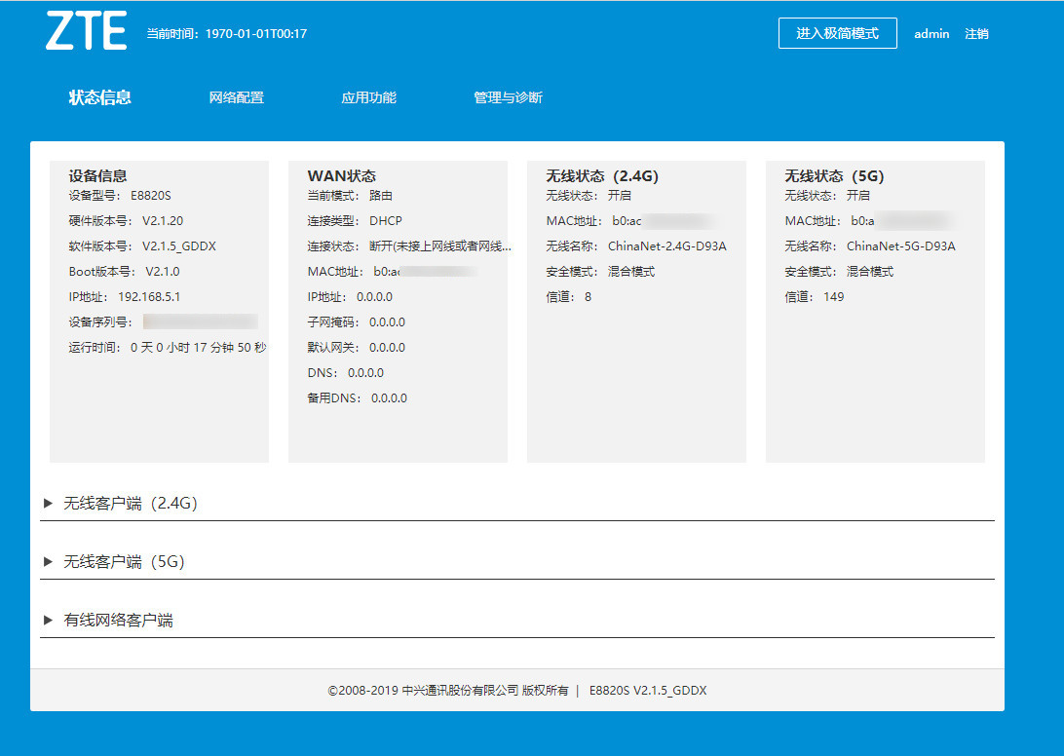The image size is (1064, 756).
Task: Click the SSID ChinaNet-5G-D93A
Action: pos(900,246)
